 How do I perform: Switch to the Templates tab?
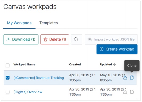(48, 23)
